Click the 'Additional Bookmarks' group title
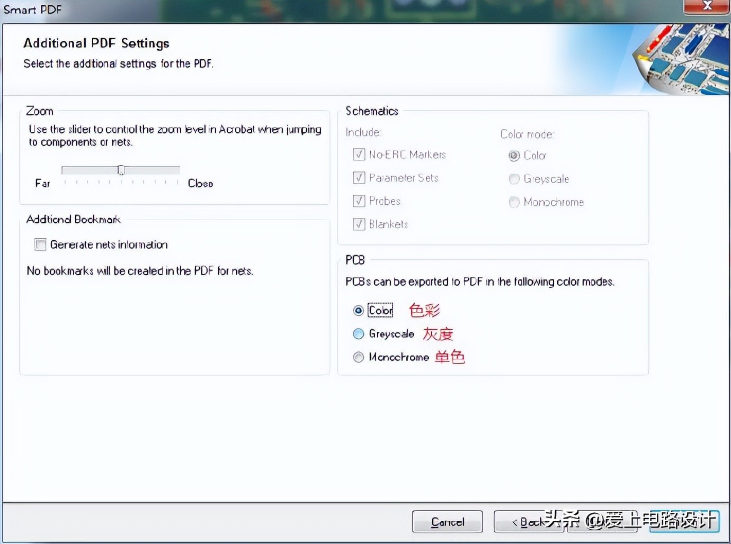 74,219
